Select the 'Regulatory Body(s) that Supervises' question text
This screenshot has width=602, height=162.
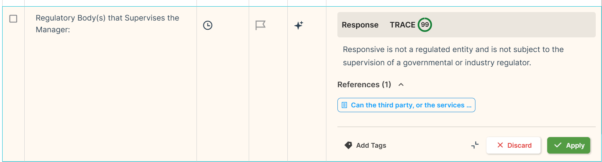coord(107,24)
